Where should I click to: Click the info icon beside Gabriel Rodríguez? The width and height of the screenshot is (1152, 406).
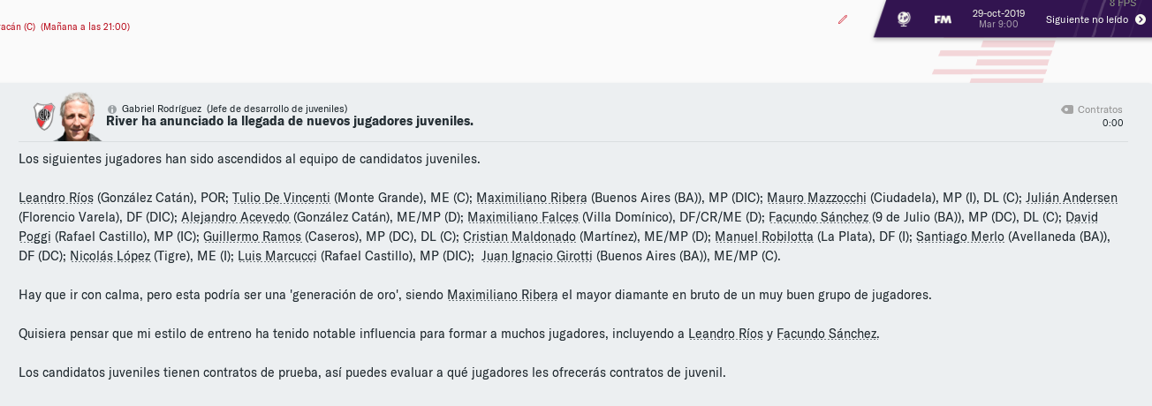point(112,109)
